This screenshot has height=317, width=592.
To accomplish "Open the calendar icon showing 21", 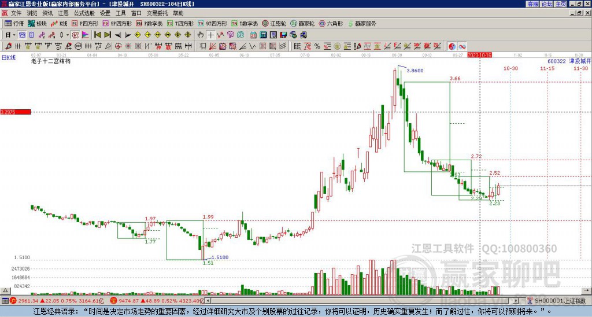I will [x=253, y=35].
